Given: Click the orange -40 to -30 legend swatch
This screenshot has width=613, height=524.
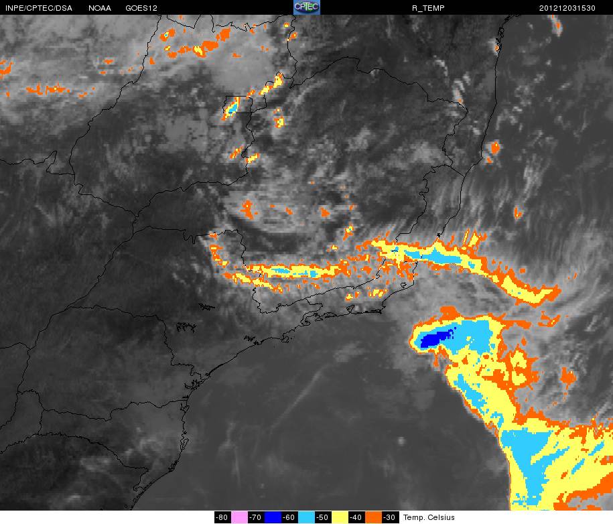Looking at the screenshot, I should coord(373,517).
